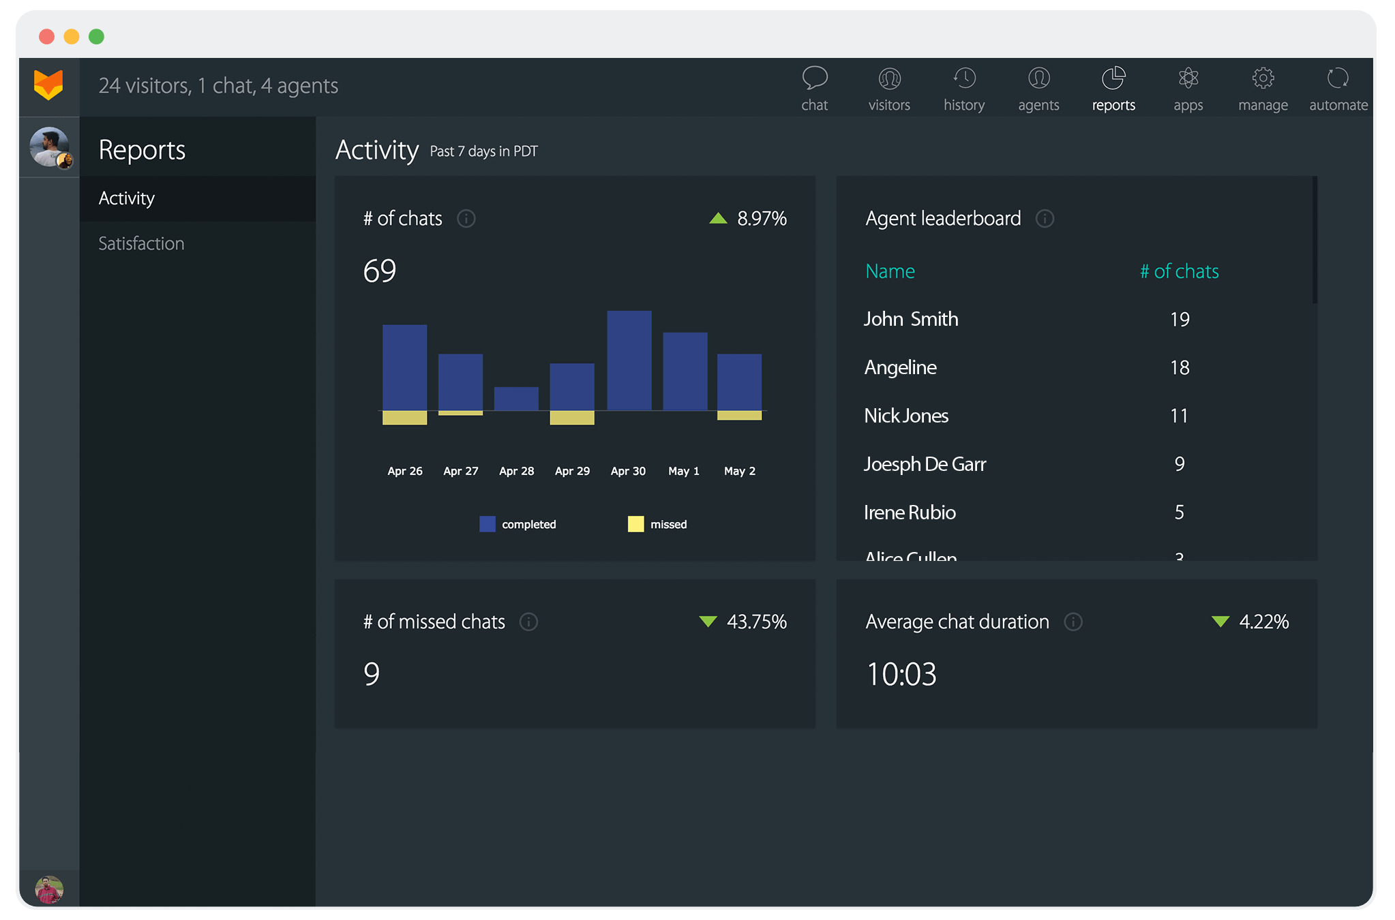Sort leaderboard by Name column

[890, 271]
